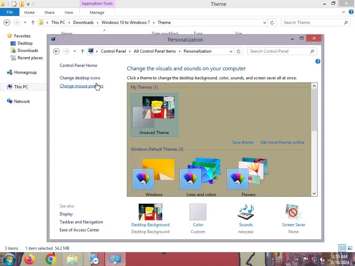Viewport: 355px width, 266px height.
Task: Click All Control Panel Items breadcrumb
Action: [x=155, y=51]
